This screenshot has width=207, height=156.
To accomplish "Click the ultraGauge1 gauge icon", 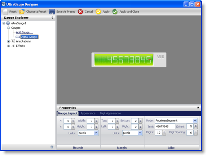I will 8,23.
